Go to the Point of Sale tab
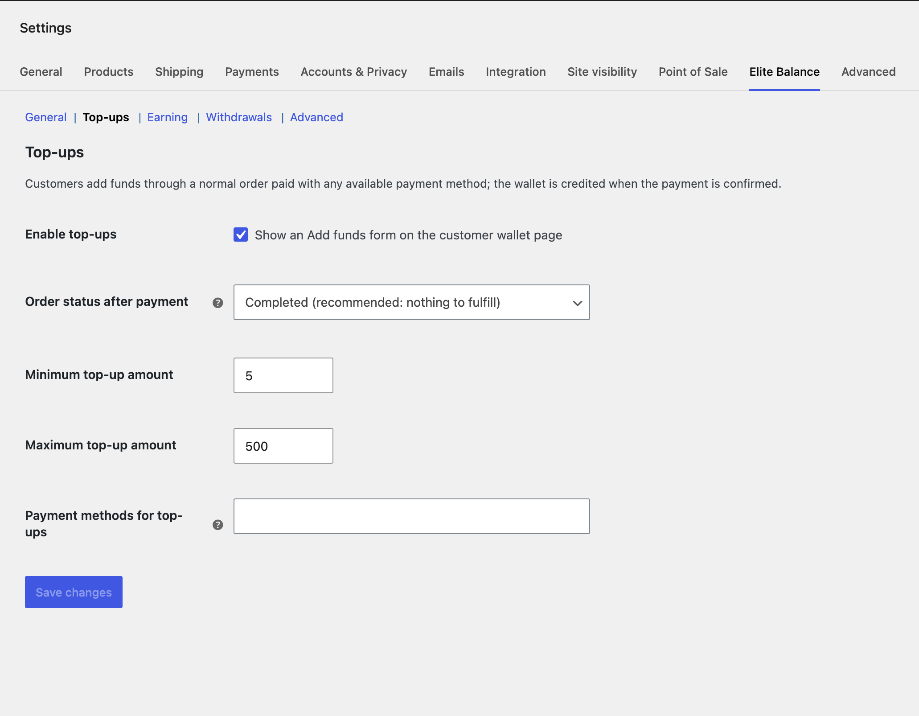This screenshot has width=919, height=716. tap(693, 72)
